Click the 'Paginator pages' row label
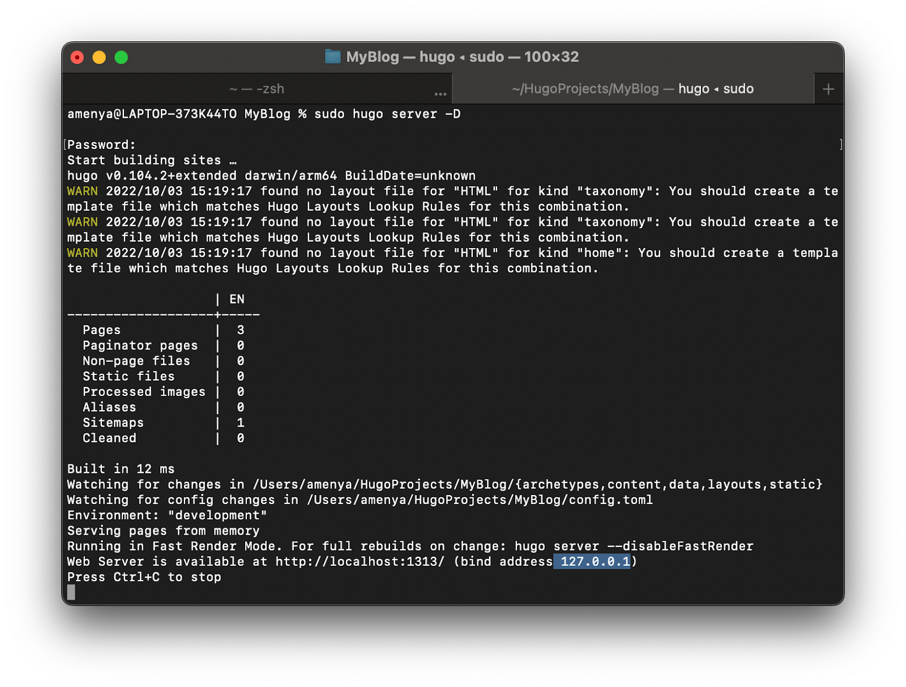This screenshot has height=687, width=906. 140,345
